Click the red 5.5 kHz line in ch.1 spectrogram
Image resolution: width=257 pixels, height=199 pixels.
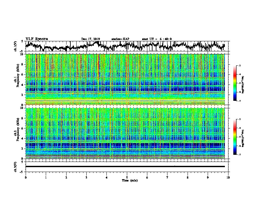[x=125, y=77]
